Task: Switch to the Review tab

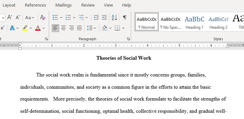Action: 88,5
